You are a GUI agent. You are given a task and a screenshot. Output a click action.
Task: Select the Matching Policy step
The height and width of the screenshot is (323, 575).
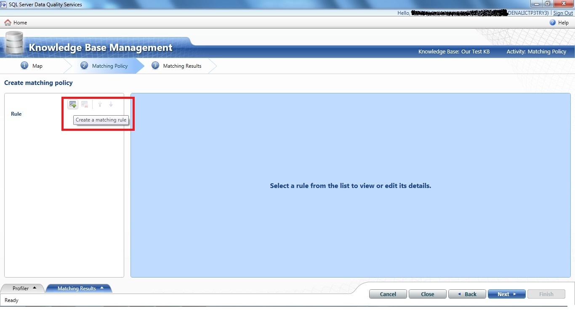tap(104, 66)
